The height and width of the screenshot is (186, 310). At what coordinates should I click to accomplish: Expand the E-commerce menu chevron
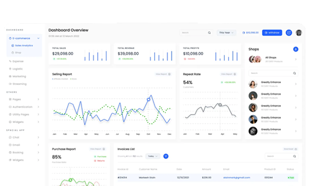(x=38, y=38)
